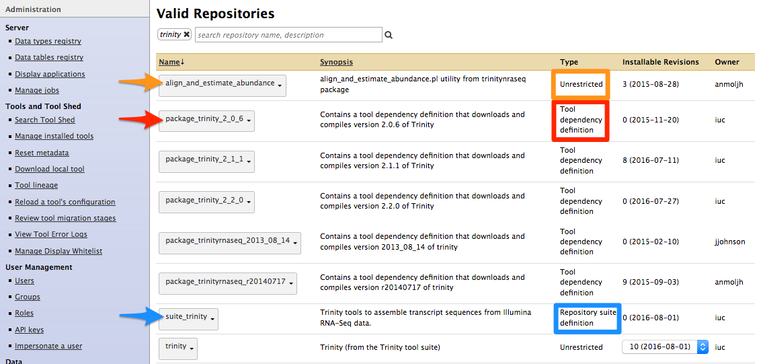
Task: Sort by Synopsis column header
Action: point(336,62)
